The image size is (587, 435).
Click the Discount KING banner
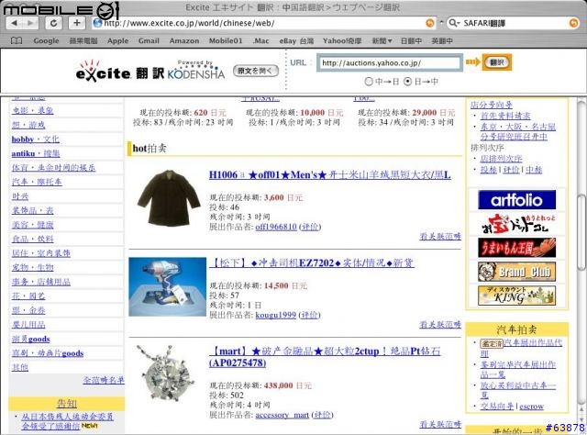[x=516, y=296]
